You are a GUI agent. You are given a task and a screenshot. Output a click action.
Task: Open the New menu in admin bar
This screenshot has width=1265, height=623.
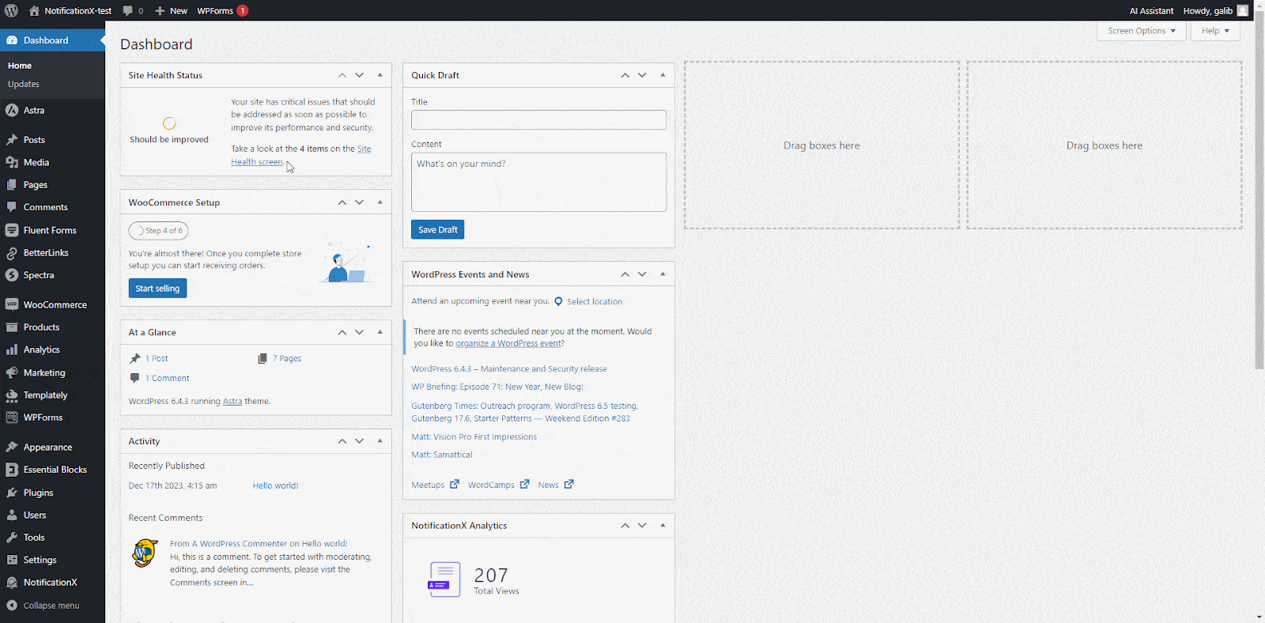click(171, 10)
